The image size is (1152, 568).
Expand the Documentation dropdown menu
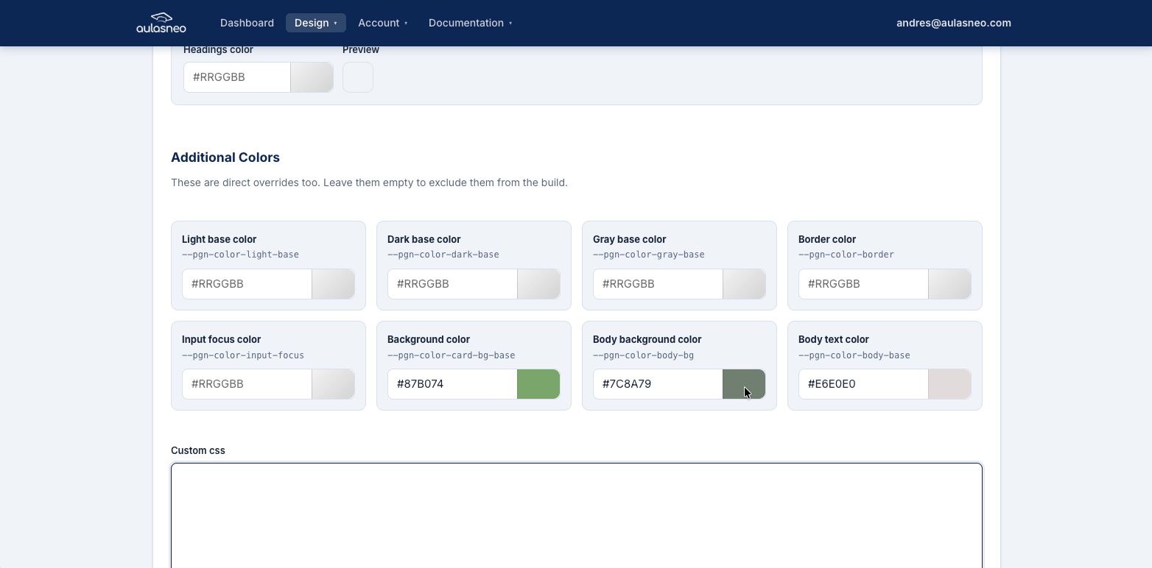470,23
